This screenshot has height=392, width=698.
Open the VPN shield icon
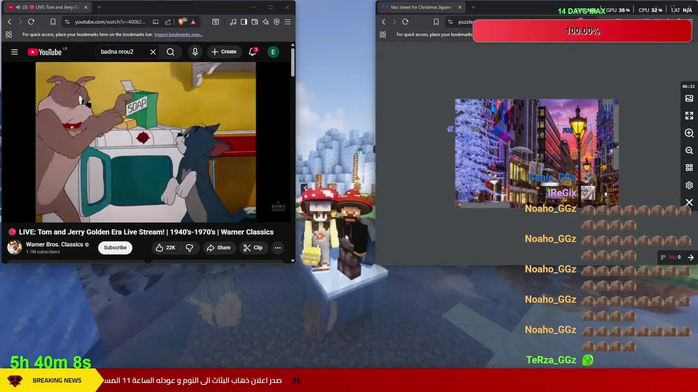pos(276,22)
